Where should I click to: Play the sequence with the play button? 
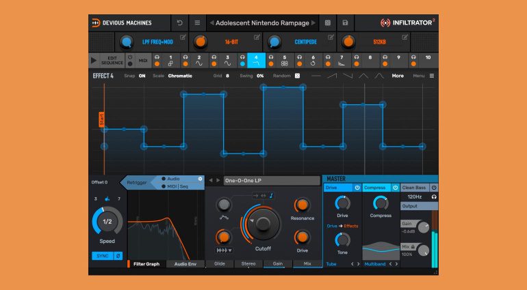tap(94, 61)
